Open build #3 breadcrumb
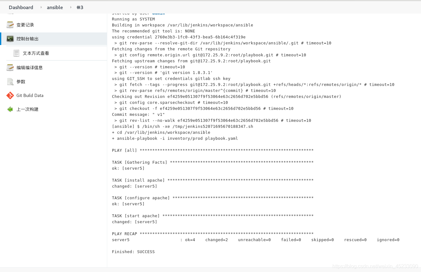Screen dimensions: 421x272 coord(80,7)
